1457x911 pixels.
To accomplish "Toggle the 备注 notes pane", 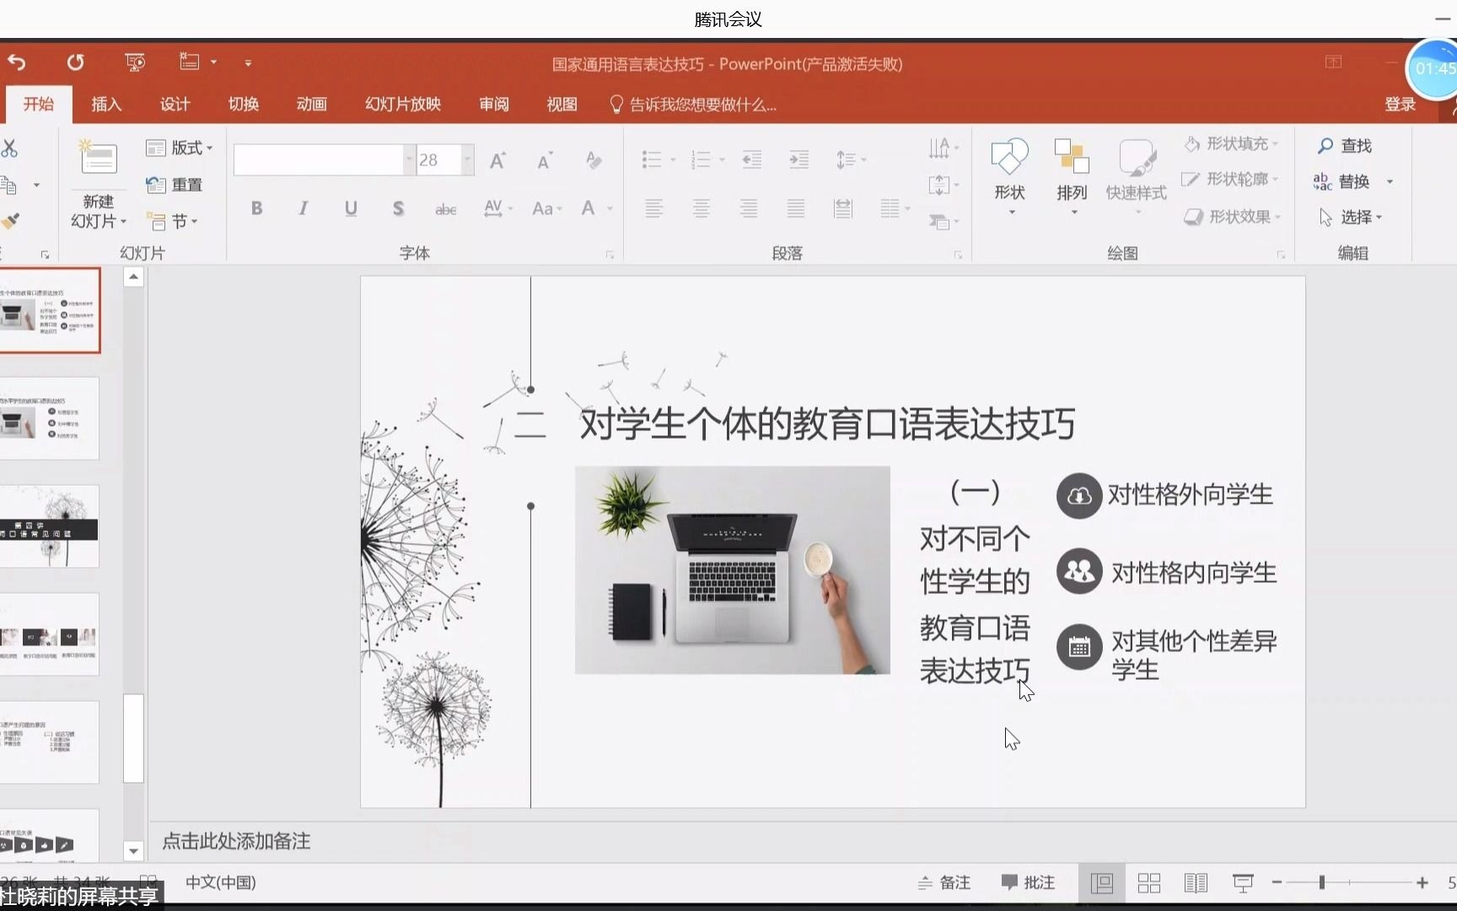I will pos(944,882).
